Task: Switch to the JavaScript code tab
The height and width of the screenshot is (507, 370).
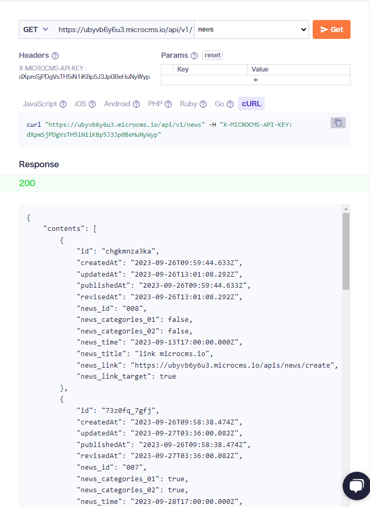Action: pos(40,104)
